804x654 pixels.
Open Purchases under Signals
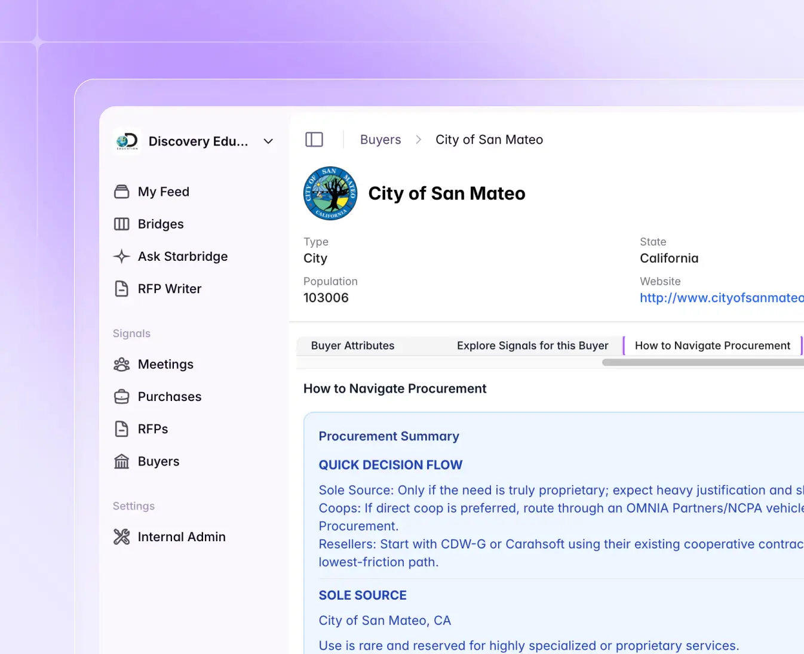pos(170,397)
